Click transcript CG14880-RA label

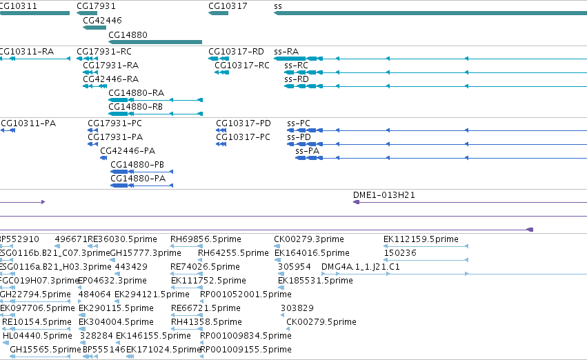[137, 93]
